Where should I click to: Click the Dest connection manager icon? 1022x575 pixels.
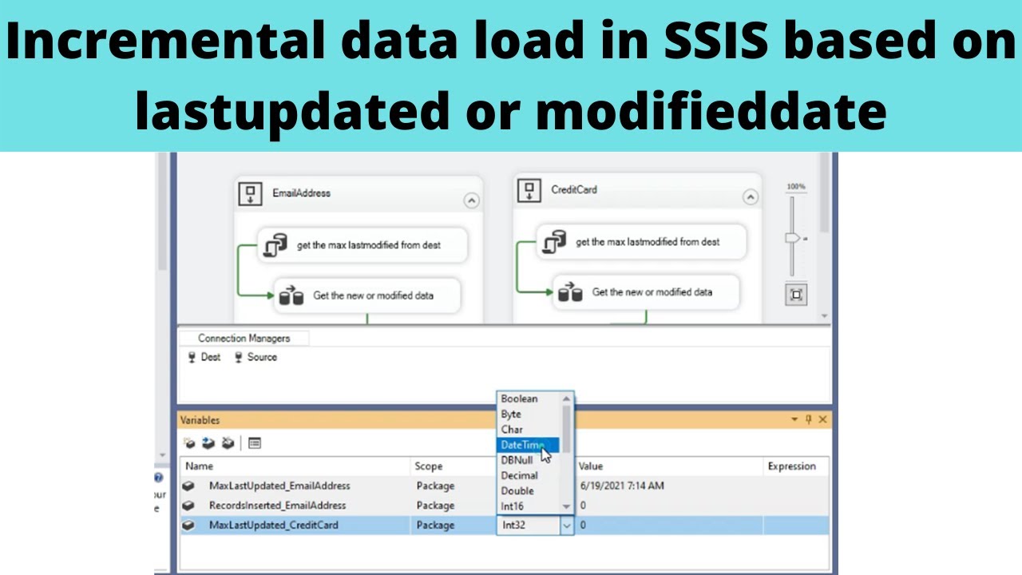(x=192, y=358)
